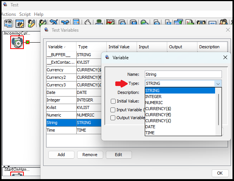Choose NUMERIC in the Type dropdown list
Viewport: 234px width, 181px height.
pos(180,103)
